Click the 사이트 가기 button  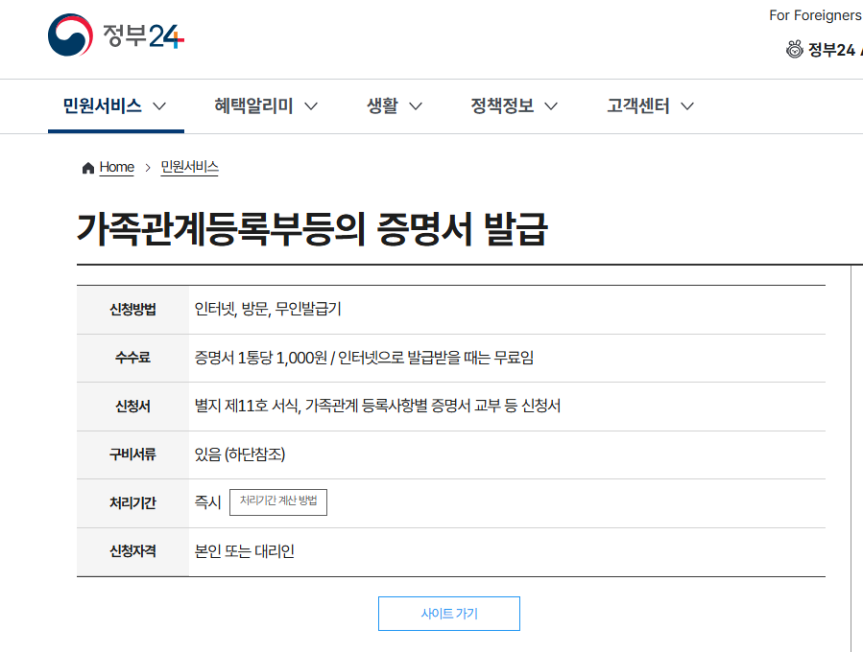pyautogui.click(x=448, y=613)
